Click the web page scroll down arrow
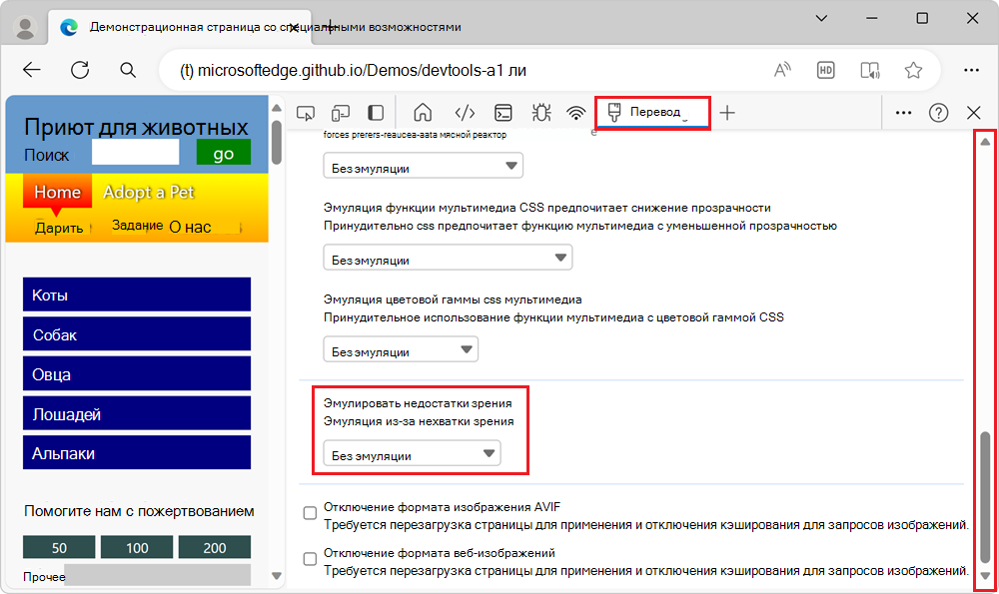This screenshot has width=999, height=594. pos(277,576)
